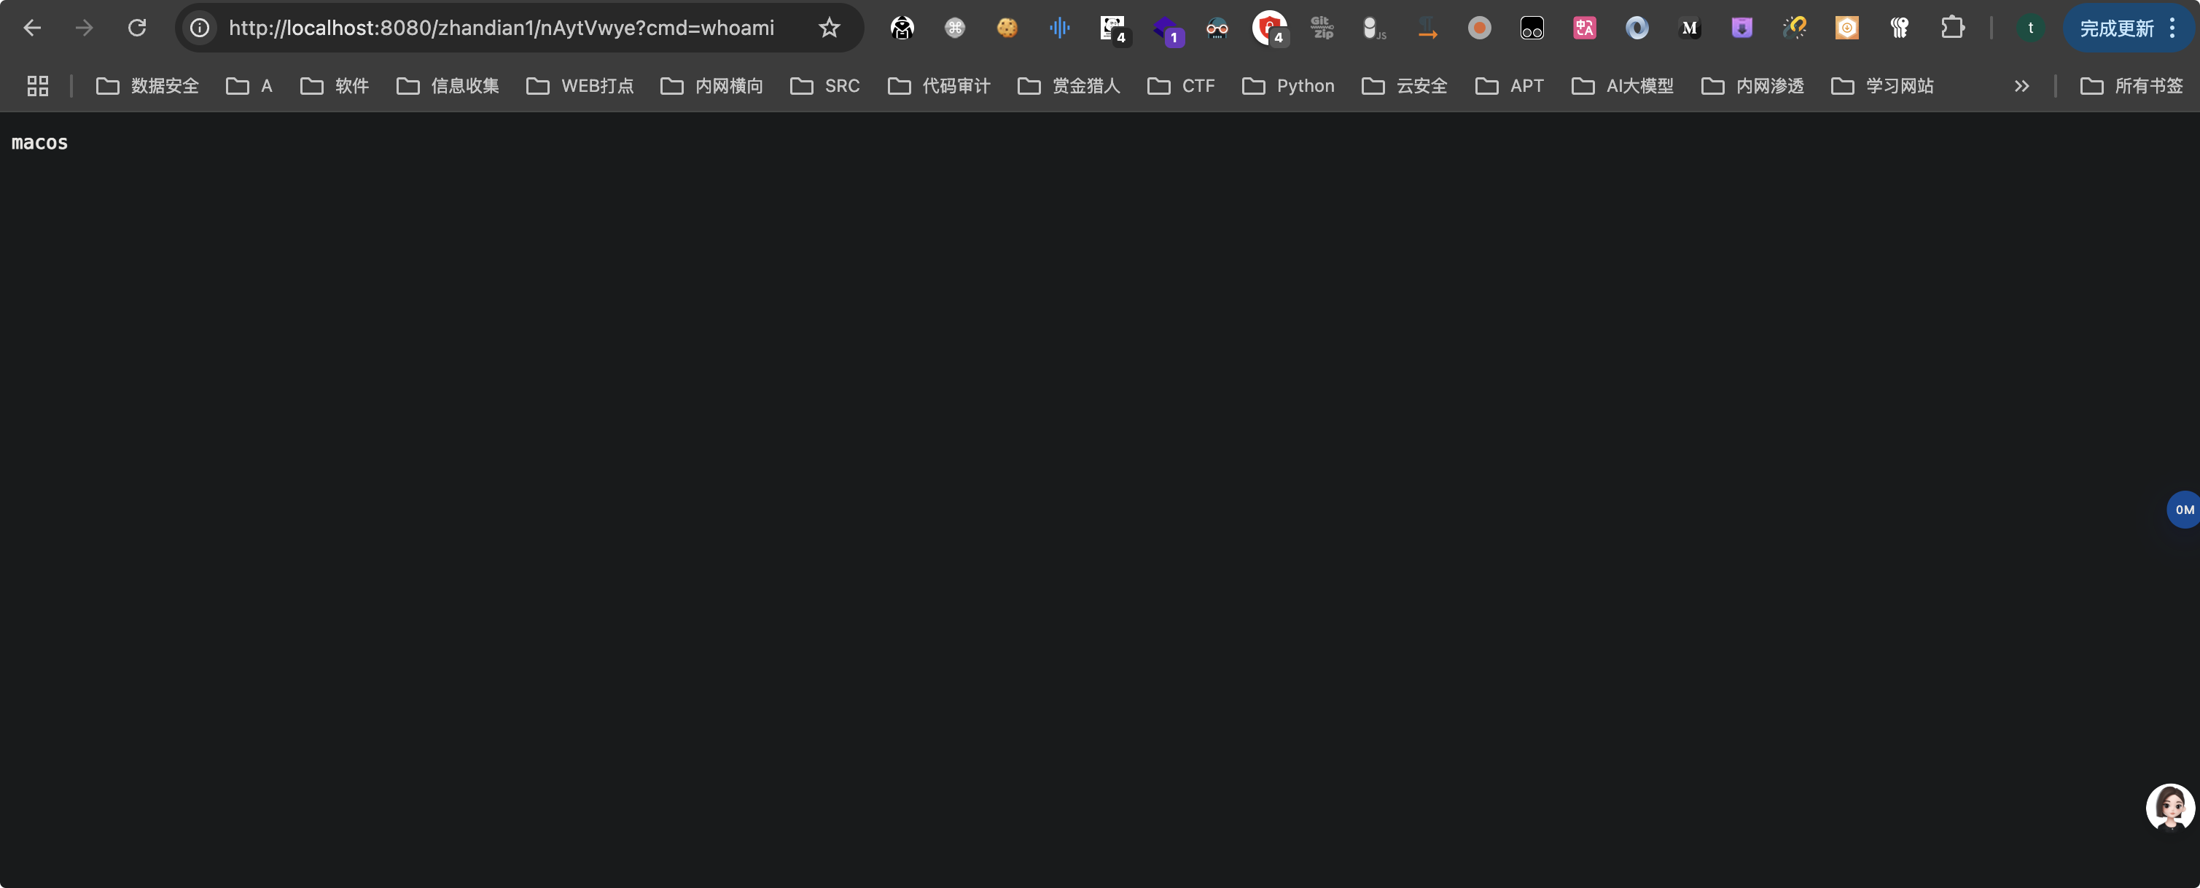The height and width of the screenshot is (888, 2200).
Task: Open the APT bookmark folder
Action: click(1510, 86)
